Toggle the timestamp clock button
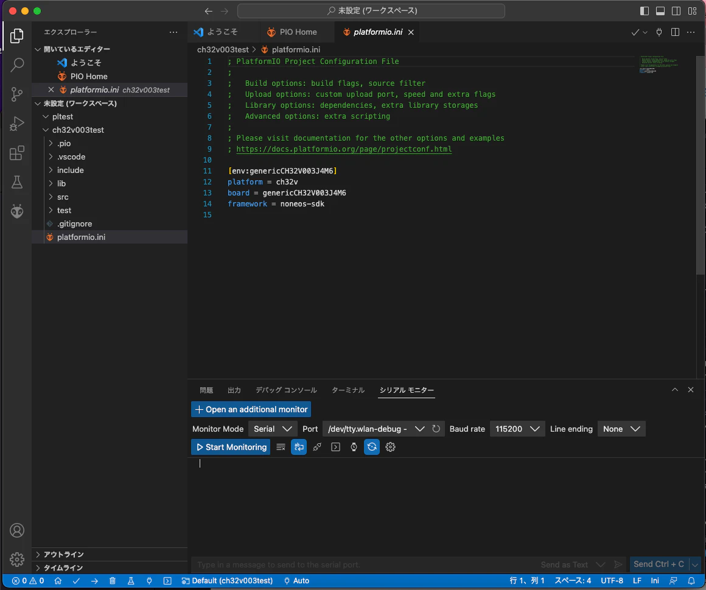The image size is (706, 590). (354, 448)
